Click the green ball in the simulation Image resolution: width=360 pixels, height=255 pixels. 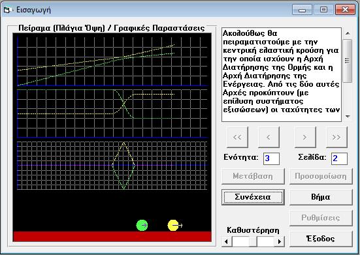point(142,225)
